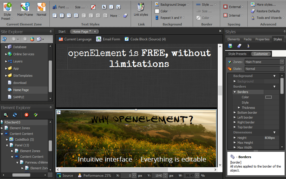Refresh the Site Explorer tree
Viewport: 286px width, 179px height.
(4, 39)
